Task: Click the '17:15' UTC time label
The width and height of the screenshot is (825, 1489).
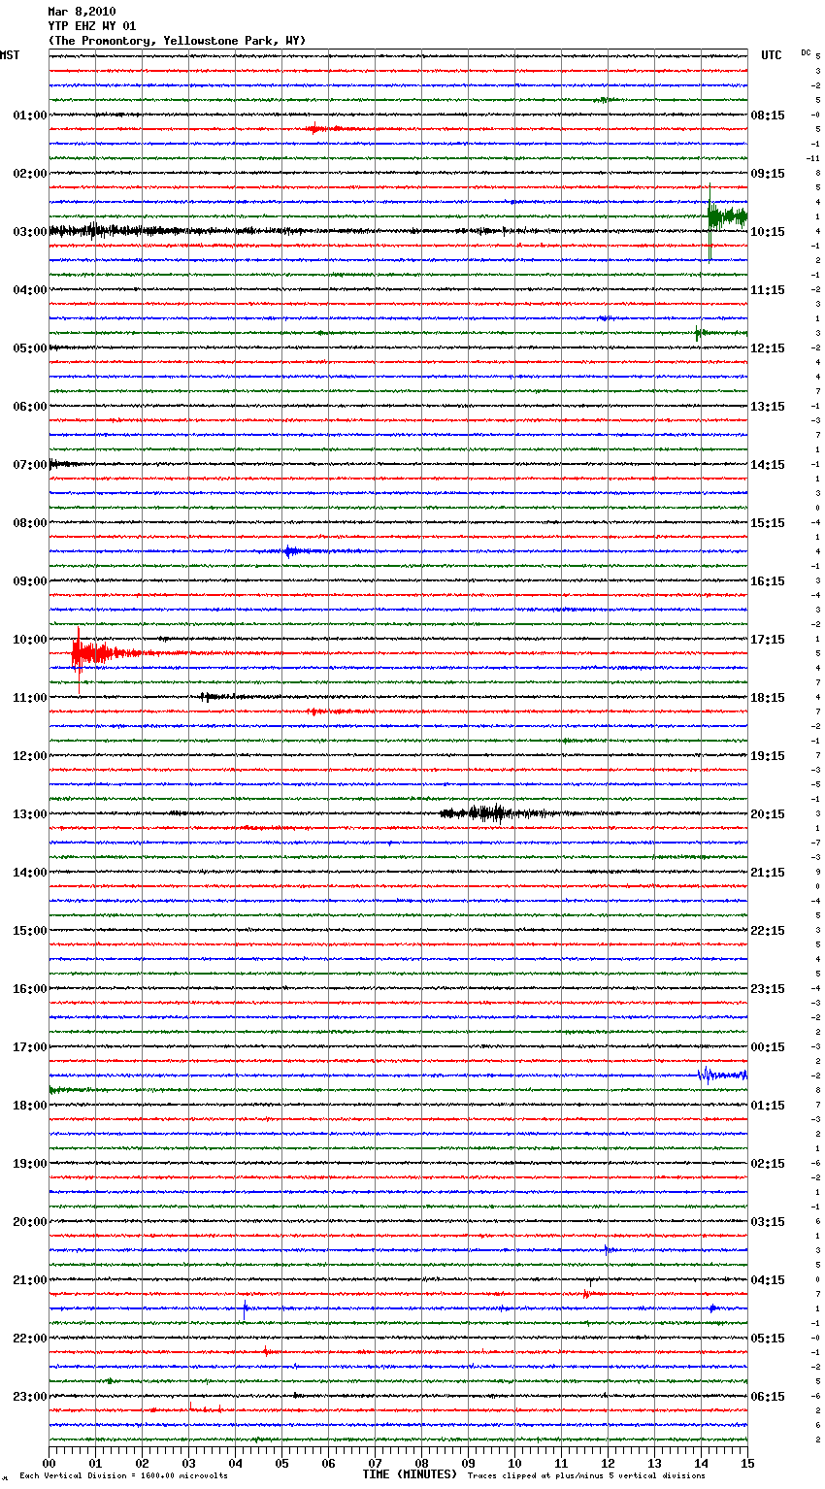Action: (768, 640)
